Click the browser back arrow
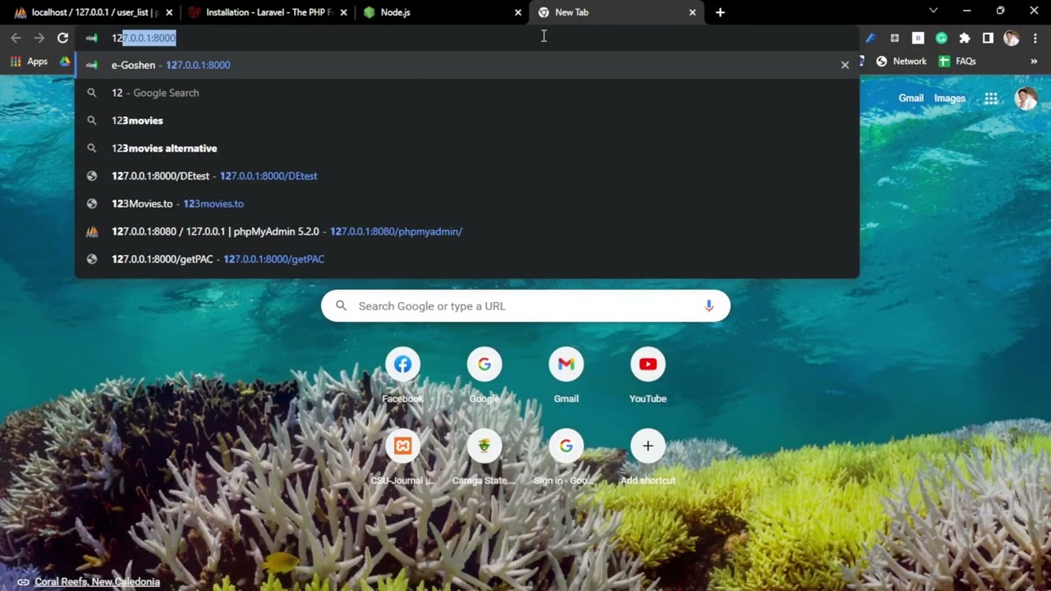 tap(16, 38)
